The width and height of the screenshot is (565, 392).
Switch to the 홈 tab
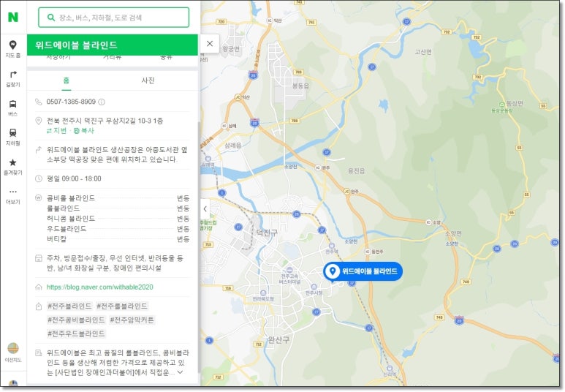click(67, 80)
